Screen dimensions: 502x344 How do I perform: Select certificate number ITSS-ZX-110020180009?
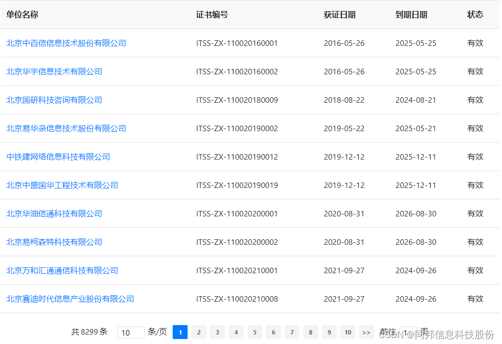[237, 100]
